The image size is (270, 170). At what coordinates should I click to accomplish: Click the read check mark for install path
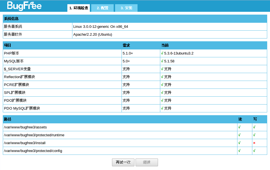239,143
